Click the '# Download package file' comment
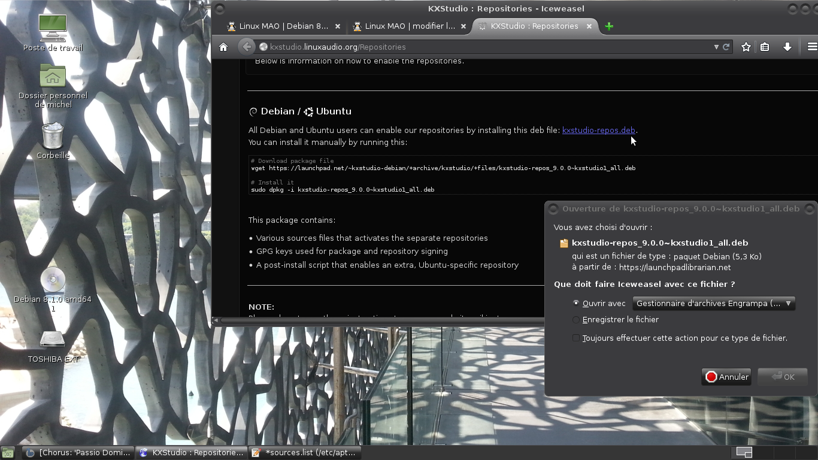Viewport: 818px width, 460px height. click(292, 161)
